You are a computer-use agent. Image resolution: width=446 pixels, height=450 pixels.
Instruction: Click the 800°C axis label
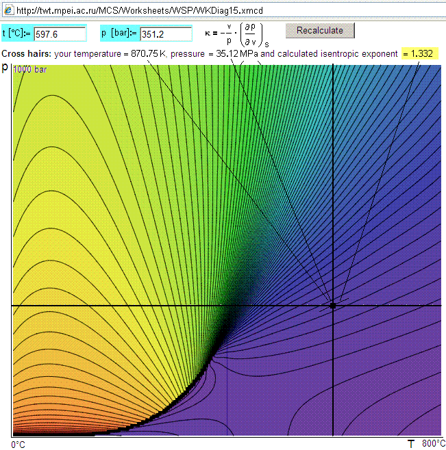[434, 443]
